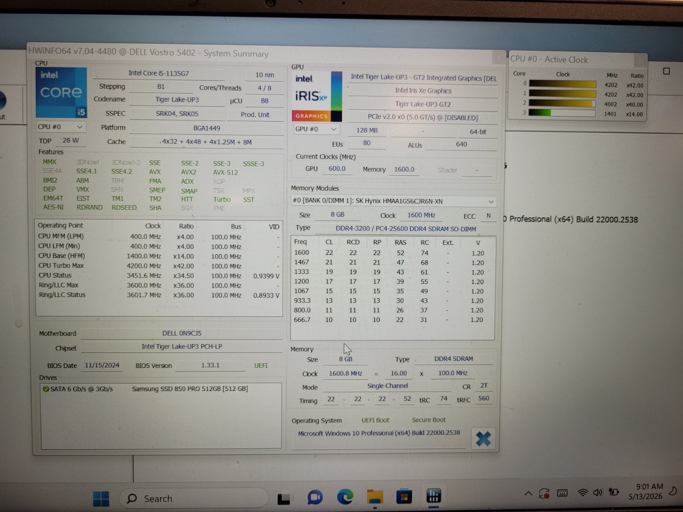Click the Prod. Unit button
683x512 pixels.
click(255, 115)
